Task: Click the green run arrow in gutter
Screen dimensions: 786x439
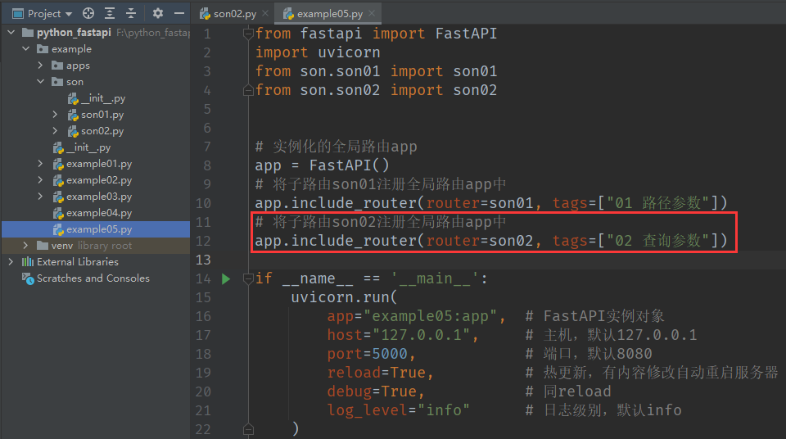Action: click(x=227, y=278)
